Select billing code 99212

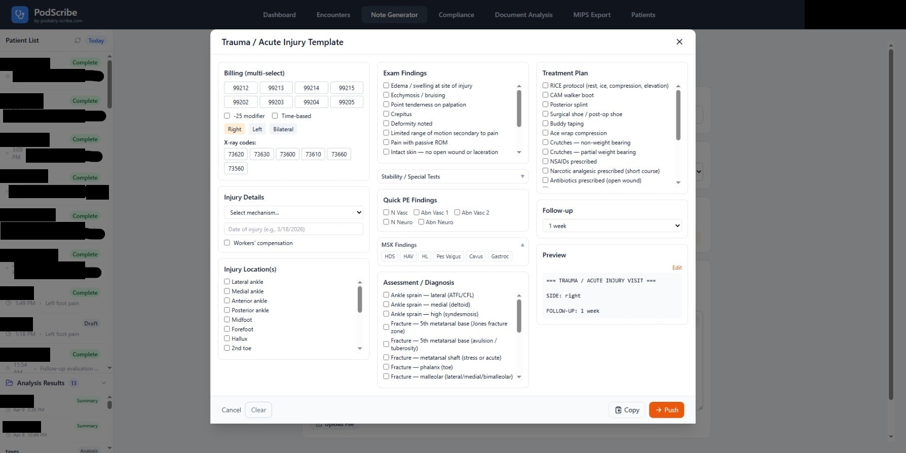click(x=241, y=88)
